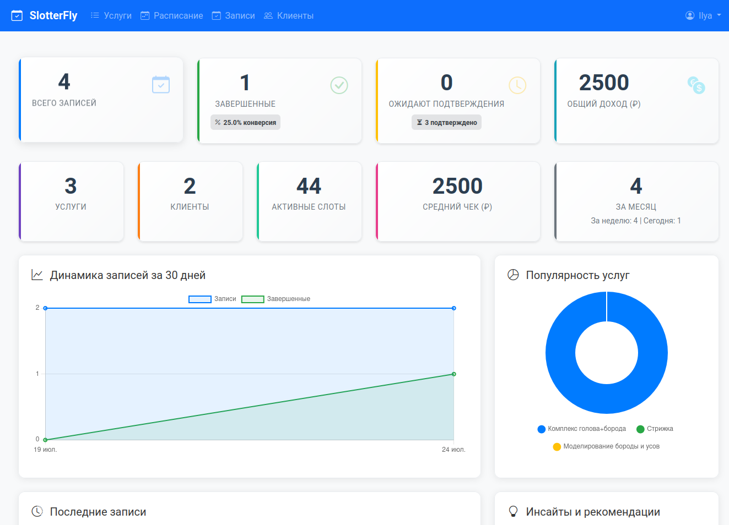Click the percent icon in конверсия badge
Viewport: 729px width, 525px height.
(218, 122)
